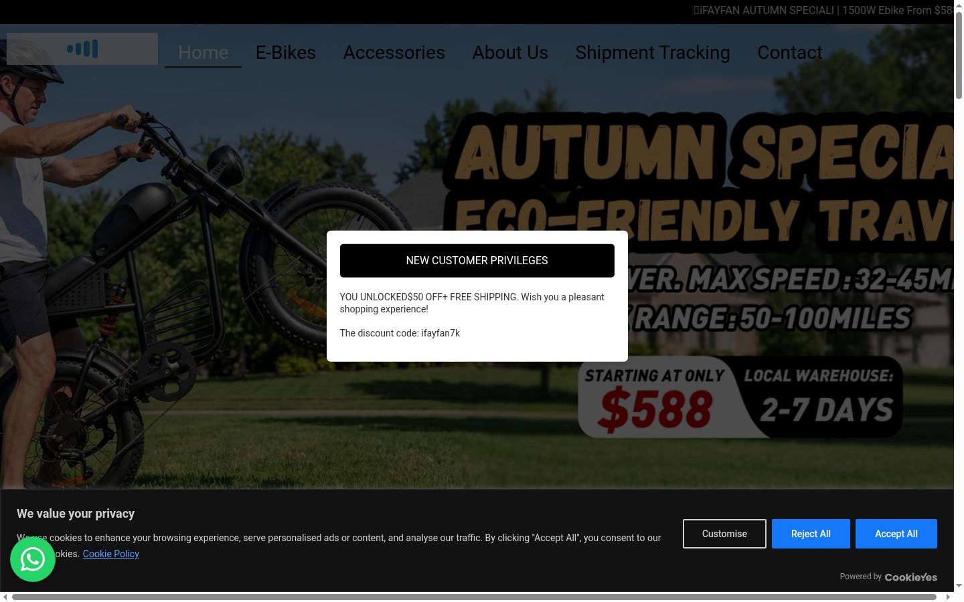
Task: Click the "YOU UNLOCKED$50 OFF+ FREE SHIPPING" message
Action: pos(472,303)
